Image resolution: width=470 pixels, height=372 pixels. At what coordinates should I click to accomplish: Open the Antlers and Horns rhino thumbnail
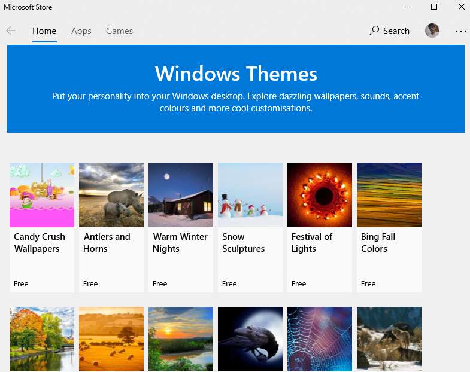click(x=111, y=195)
